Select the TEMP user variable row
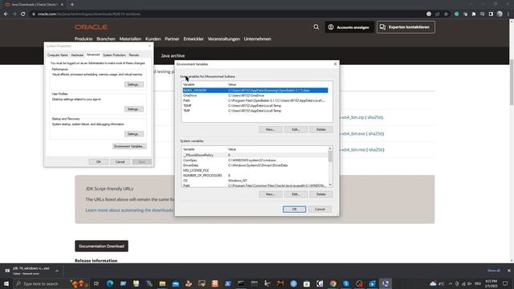The image size is (514, 289). coord(255,105)
